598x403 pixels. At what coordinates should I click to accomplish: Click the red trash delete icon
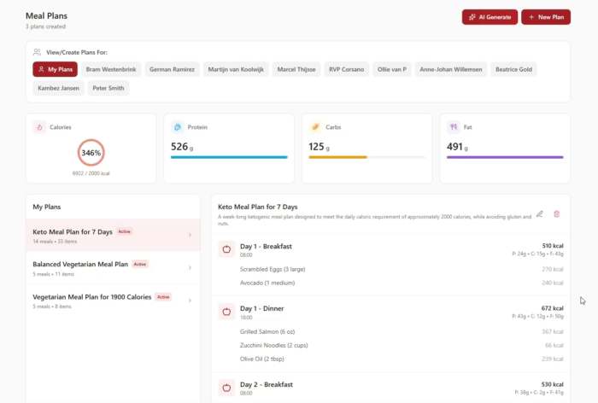(557, 213)
